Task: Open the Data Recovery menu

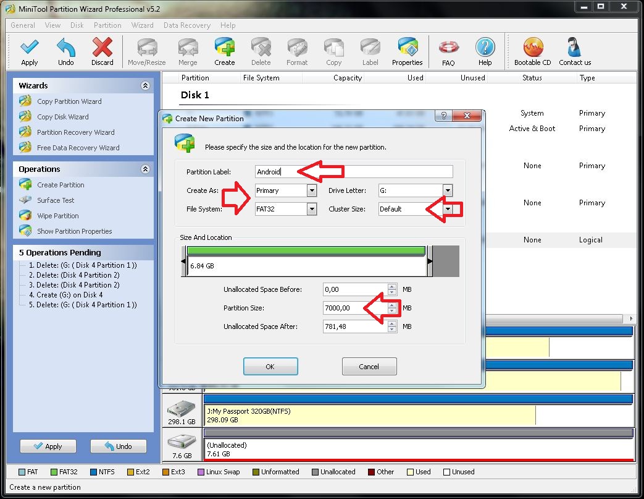Action: point(187,25)
